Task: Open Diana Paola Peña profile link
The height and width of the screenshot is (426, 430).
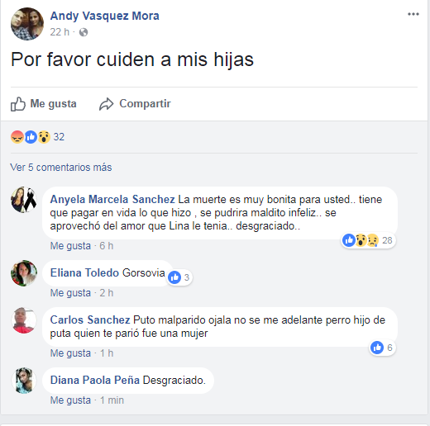Action: (x=95, y=380)
